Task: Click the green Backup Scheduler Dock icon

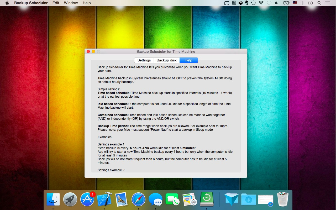Action: point(207,199)
